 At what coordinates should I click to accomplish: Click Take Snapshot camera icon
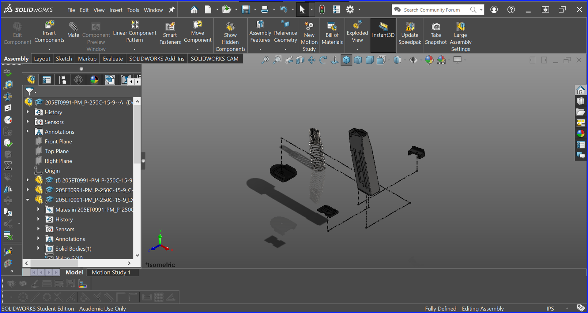pos(436,27)
